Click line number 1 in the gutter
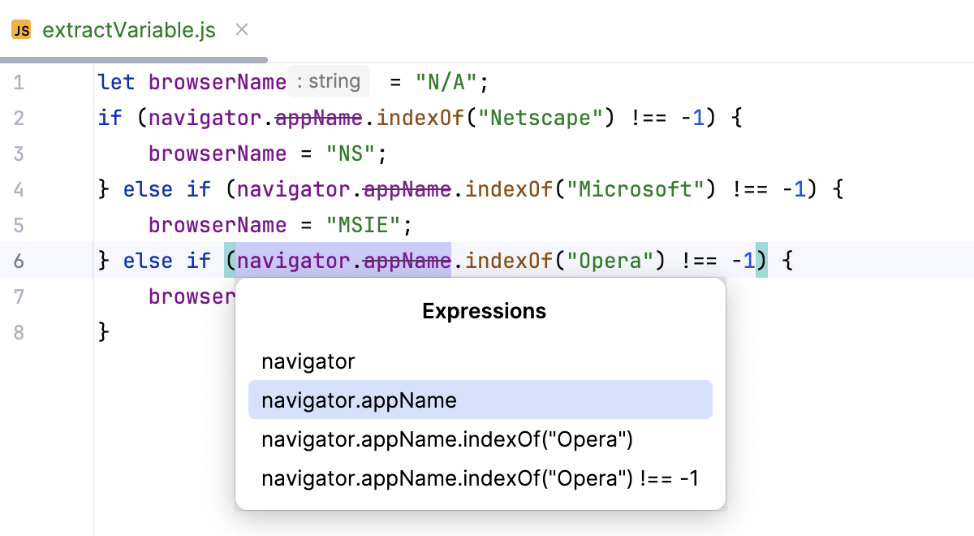The height and width of the screenshot is (536, 974). point(18,81)
